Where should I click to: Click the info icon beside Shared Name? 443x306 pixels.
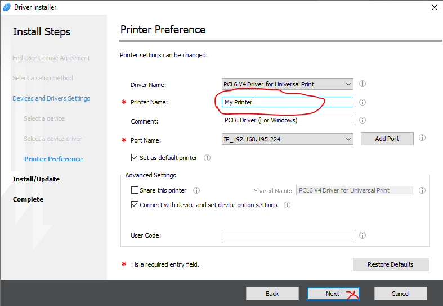pyautogui.click(x=422, y=190)
